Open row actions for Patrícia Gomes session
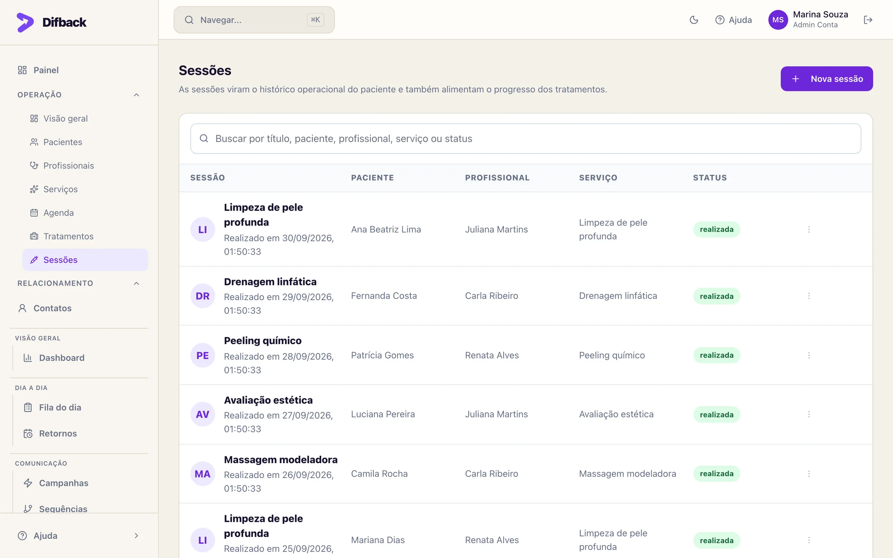Image resolution: width=893 pixels, height=558 pixels. [x=809, y=355]
